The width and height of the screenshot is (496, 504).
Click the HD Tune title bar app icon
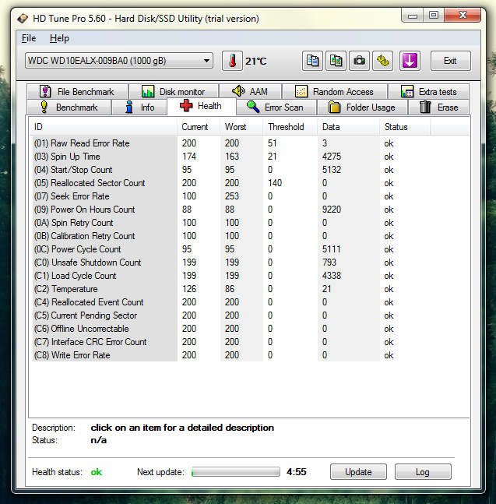pos(23,19)
